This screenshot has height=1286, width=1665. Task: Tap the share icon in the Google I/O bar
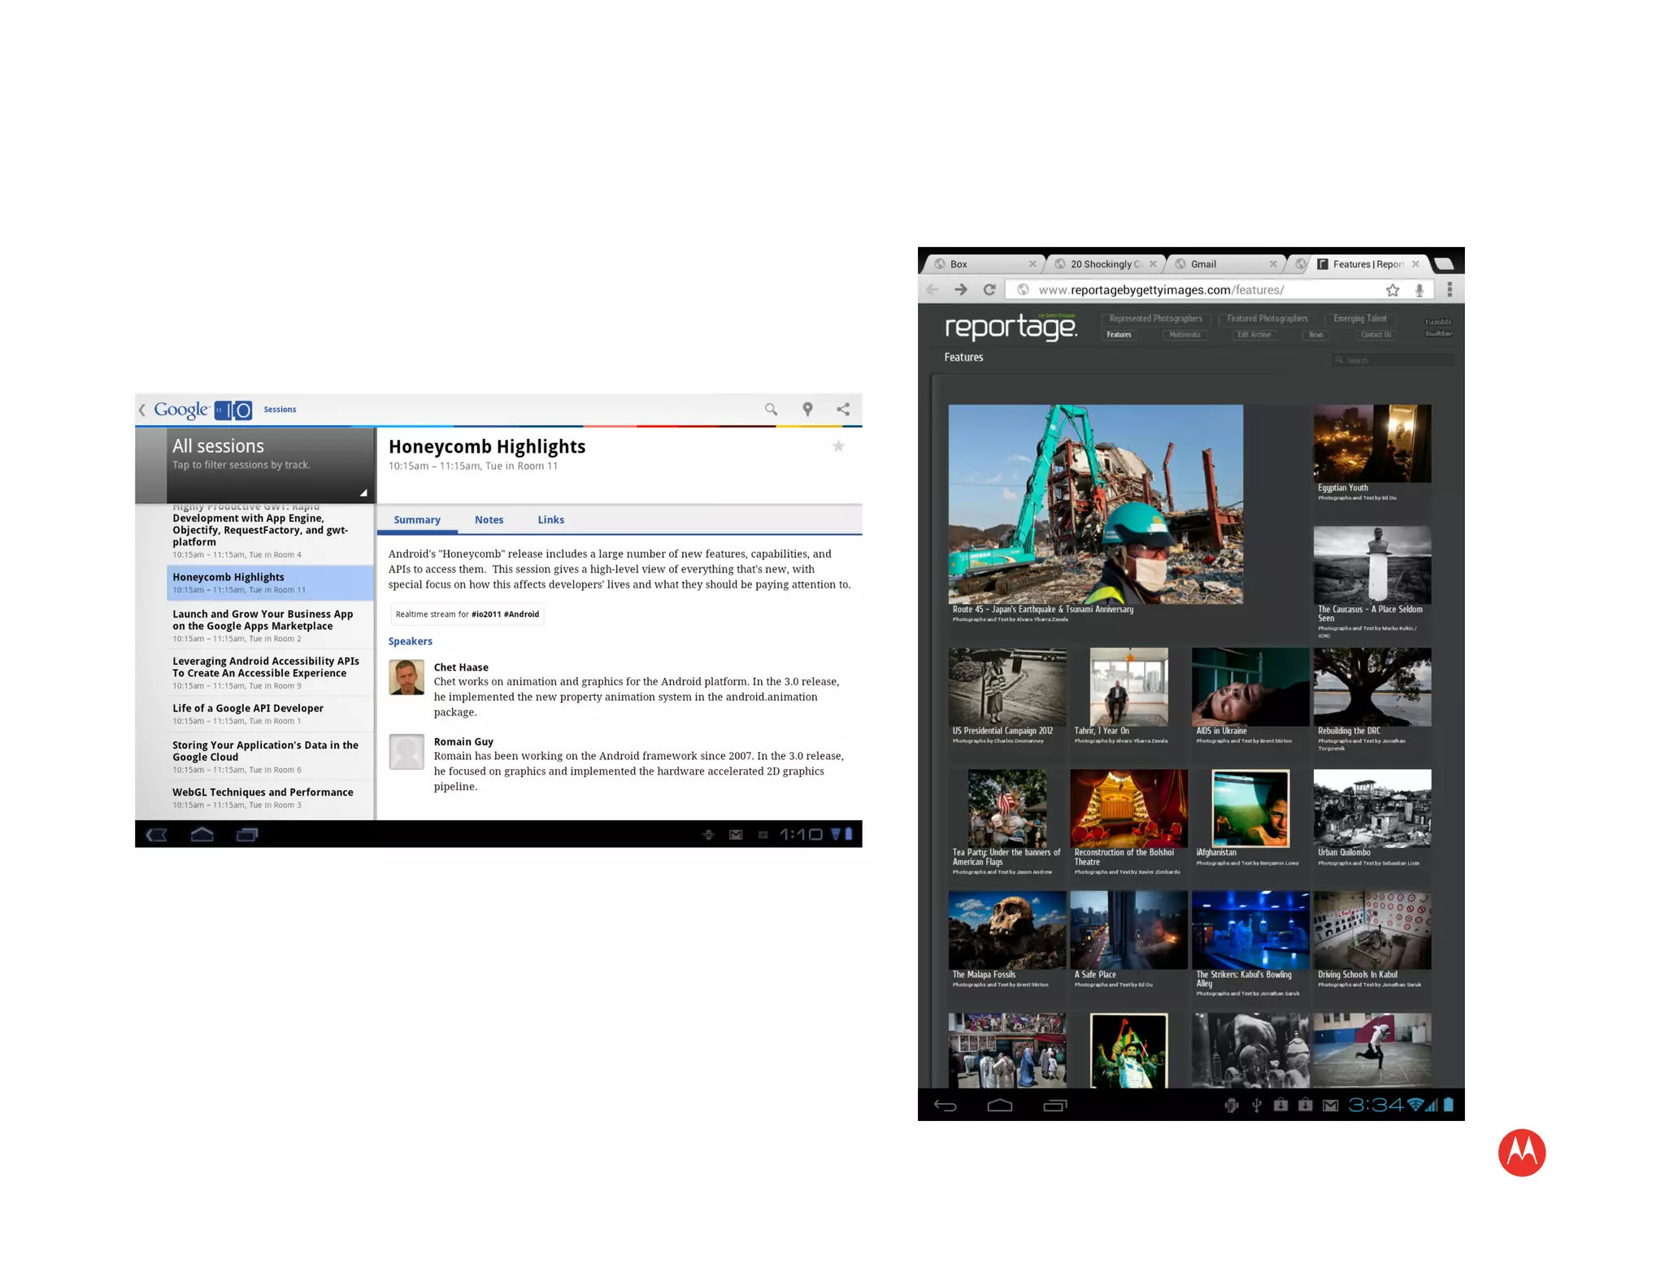[843, 410]
